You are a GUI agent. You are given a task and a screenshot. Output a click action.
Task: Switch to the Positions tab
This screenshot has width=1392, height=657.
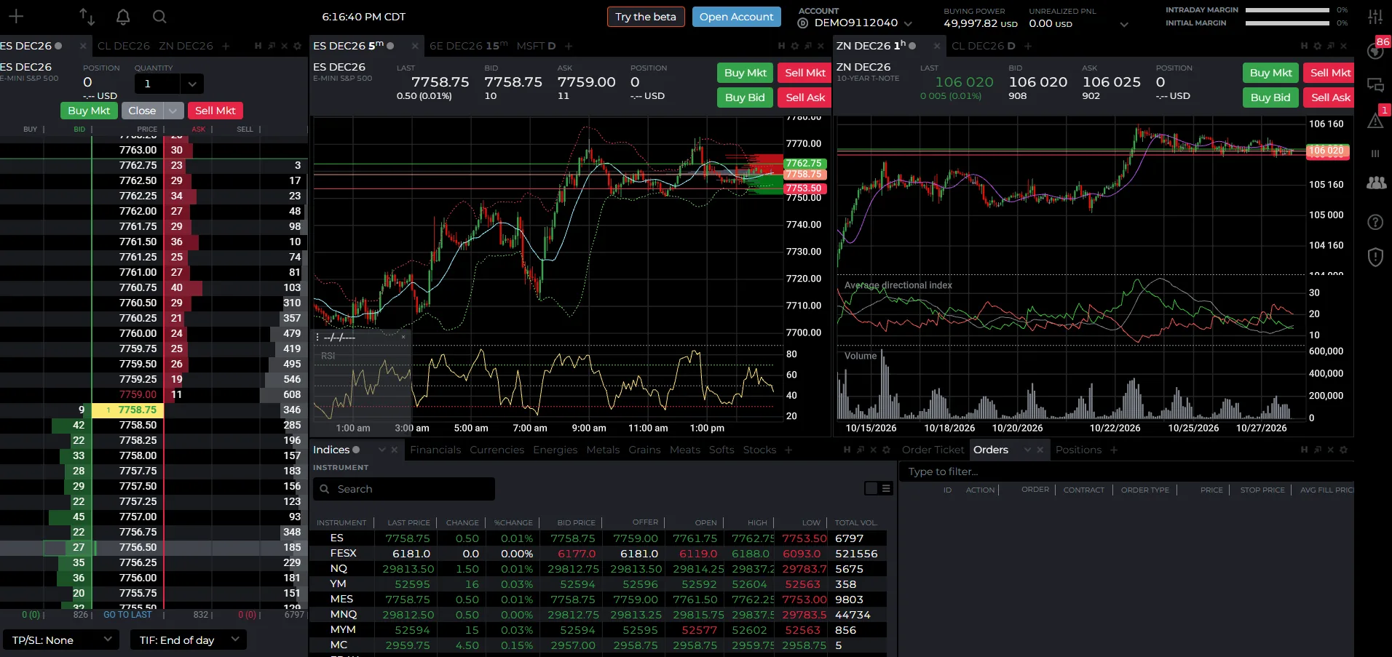pos(1078,450)
